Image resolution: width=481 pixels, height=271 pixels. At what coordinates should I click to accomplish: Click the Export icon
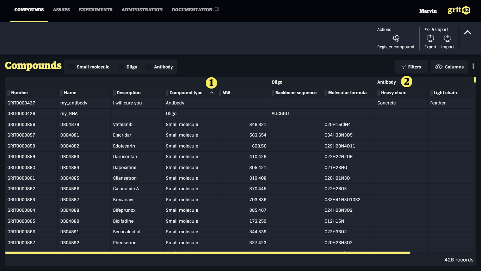pyautogui.click(x=430, y=38)
